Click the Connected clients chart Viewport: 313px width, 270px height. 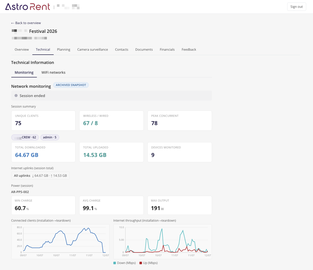point(60,242)
